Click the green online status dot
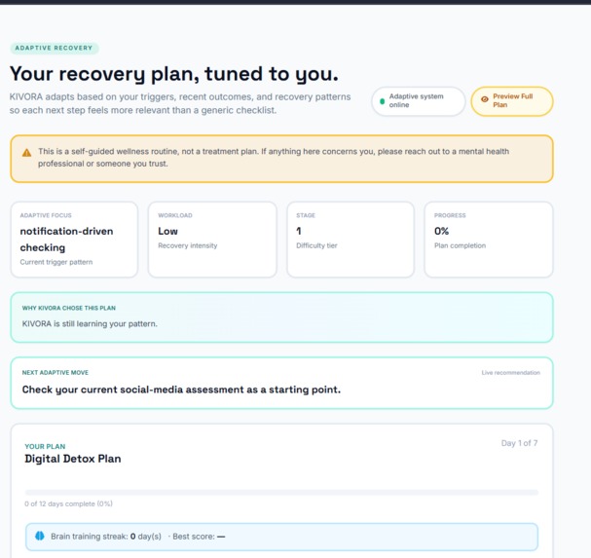This screenshot has height=558, width=591. click(383, 101)
